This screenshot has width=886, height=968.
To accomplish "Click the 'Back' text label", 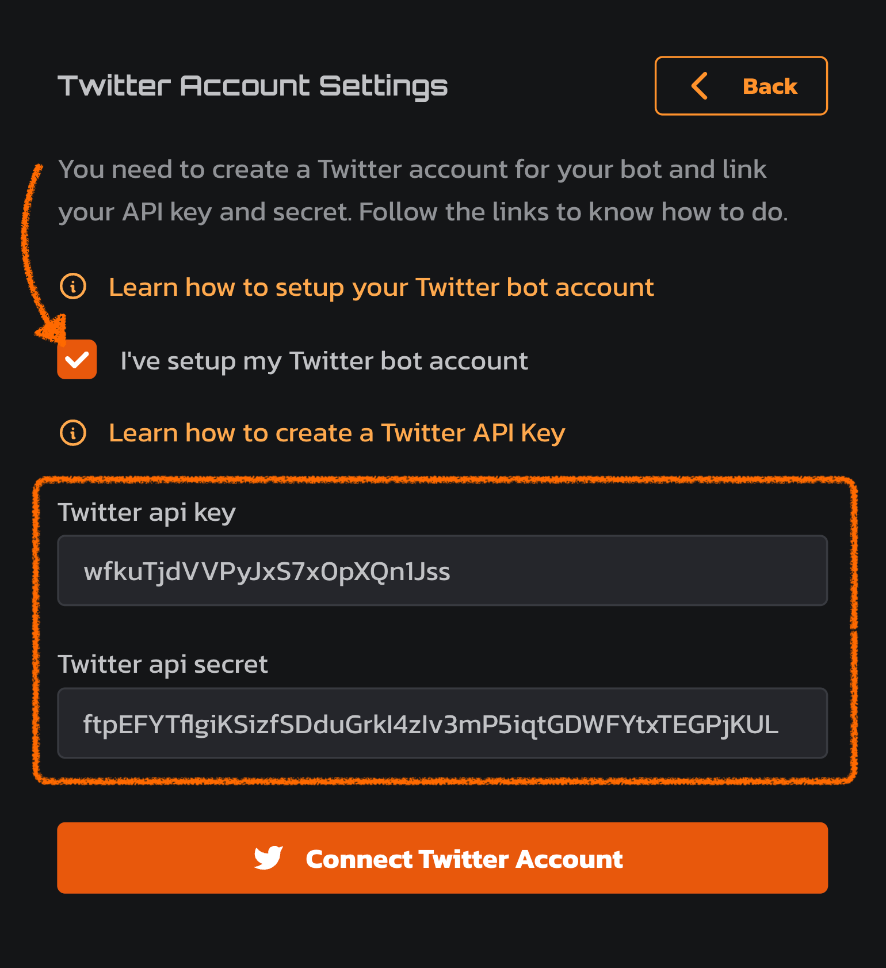I will pyautogui.click(x=770, y=86).
